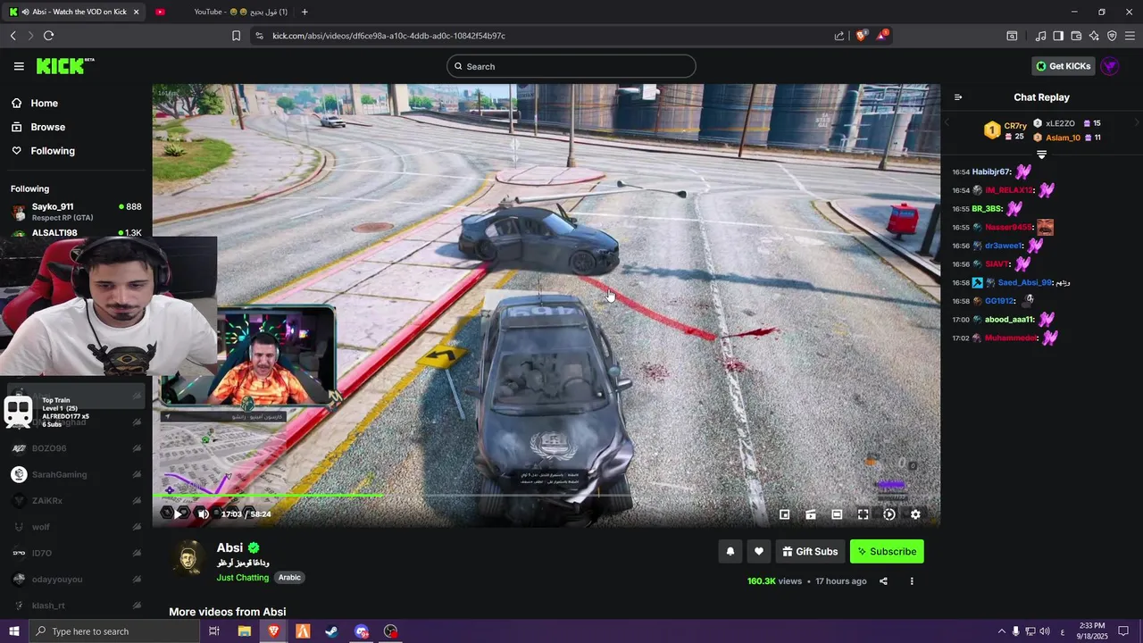
Task: Open the Brave Rewards triangle icon
Action: pos(882,36)
